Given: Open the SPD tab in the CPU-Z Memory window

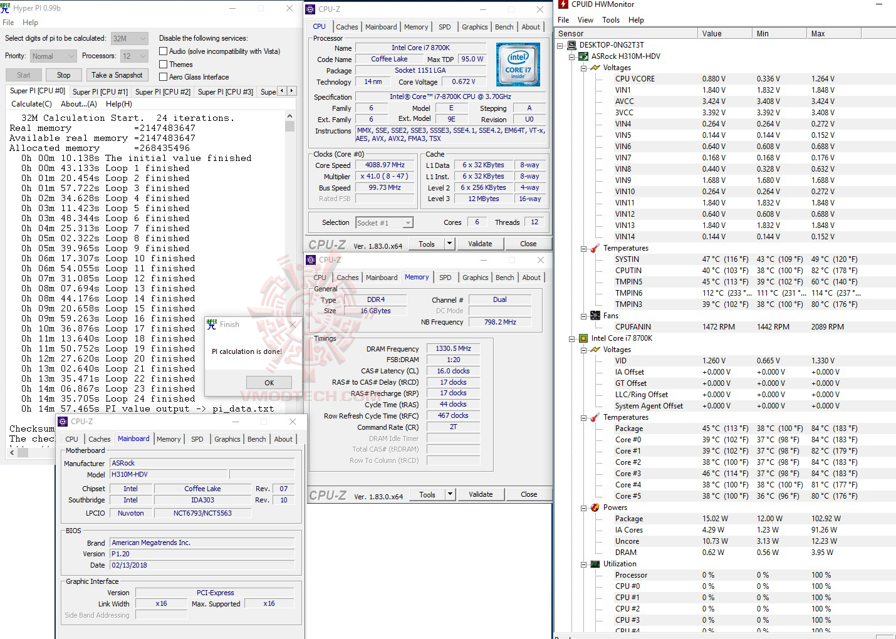Looking at the screenshot, I should point(445,278).
